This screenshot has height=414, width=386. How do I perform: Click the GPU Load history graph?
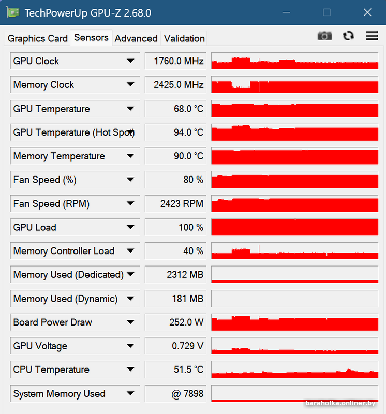(295, 228)
